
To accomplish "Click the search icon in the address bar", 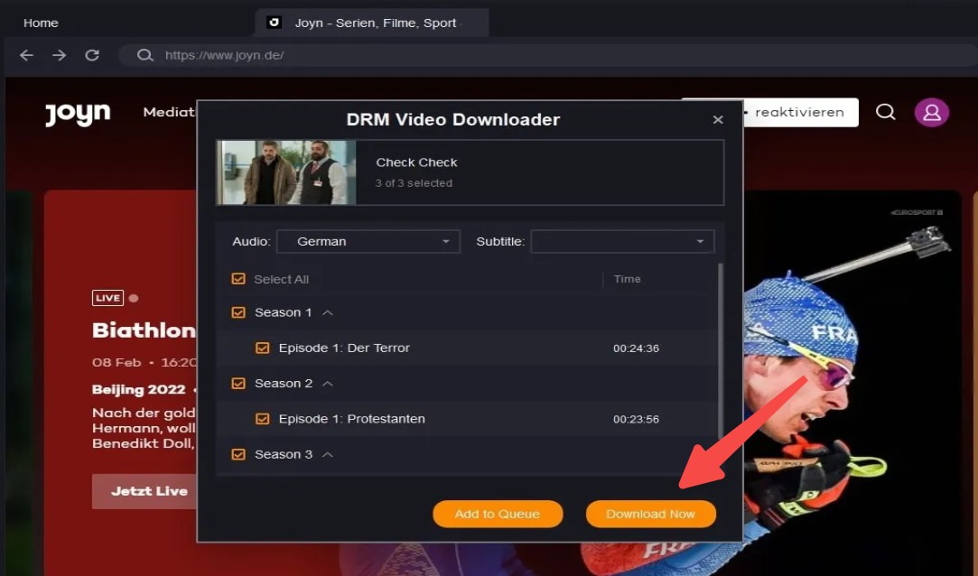I will point(144,55).
